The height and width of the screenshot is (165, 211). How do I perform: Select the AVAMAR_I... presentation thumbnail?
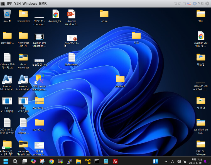pyautogui.click(x=72, y=38)
